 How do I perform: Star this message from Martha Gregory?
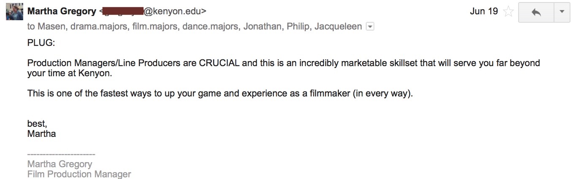pyautogui.click(x=508, y=12)
